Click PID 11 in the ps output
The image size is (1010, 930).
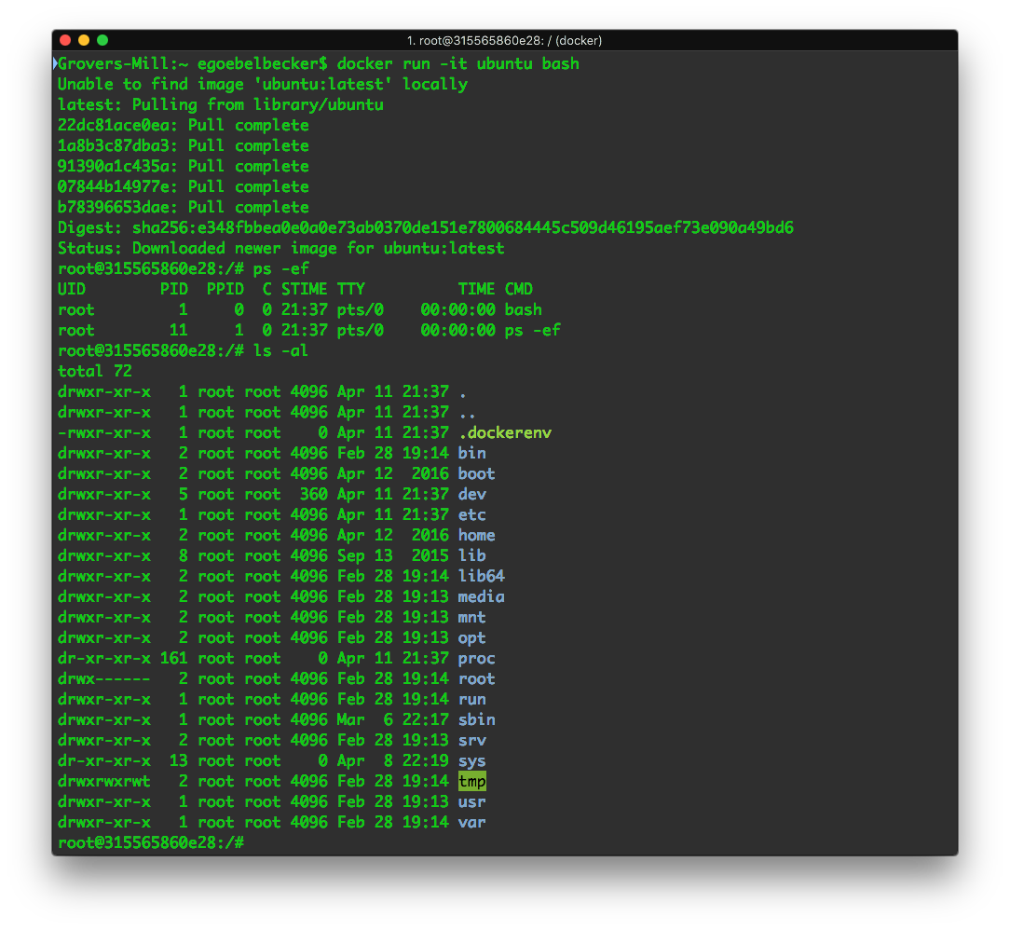click(178, 331)
